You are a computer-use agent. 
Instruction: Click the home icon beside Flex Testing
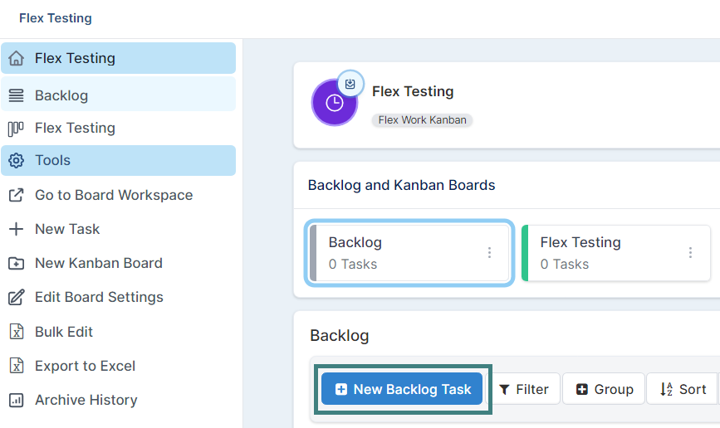pyautogui.click(x=16, y=58)
